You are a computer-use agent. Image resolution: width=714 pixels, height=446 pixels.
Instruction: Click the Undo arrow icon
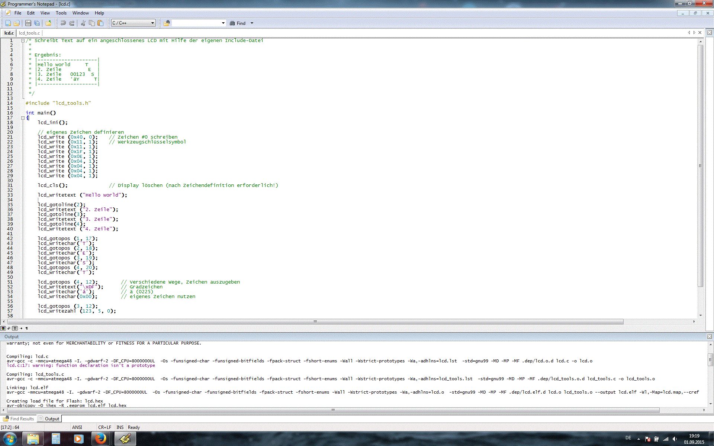[x=63, y=23]
